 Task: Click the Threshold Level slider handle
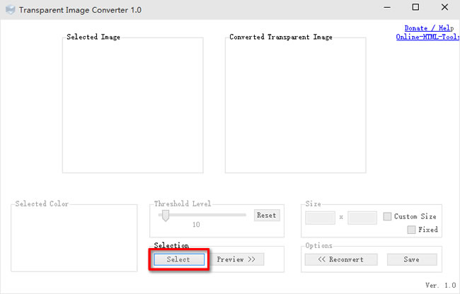[x=166, y=216]
